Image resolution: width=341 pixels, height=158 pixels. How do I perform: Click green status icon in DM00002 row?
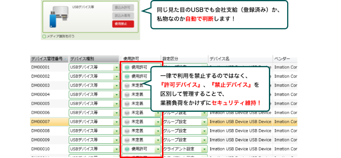tap(127, 76)
